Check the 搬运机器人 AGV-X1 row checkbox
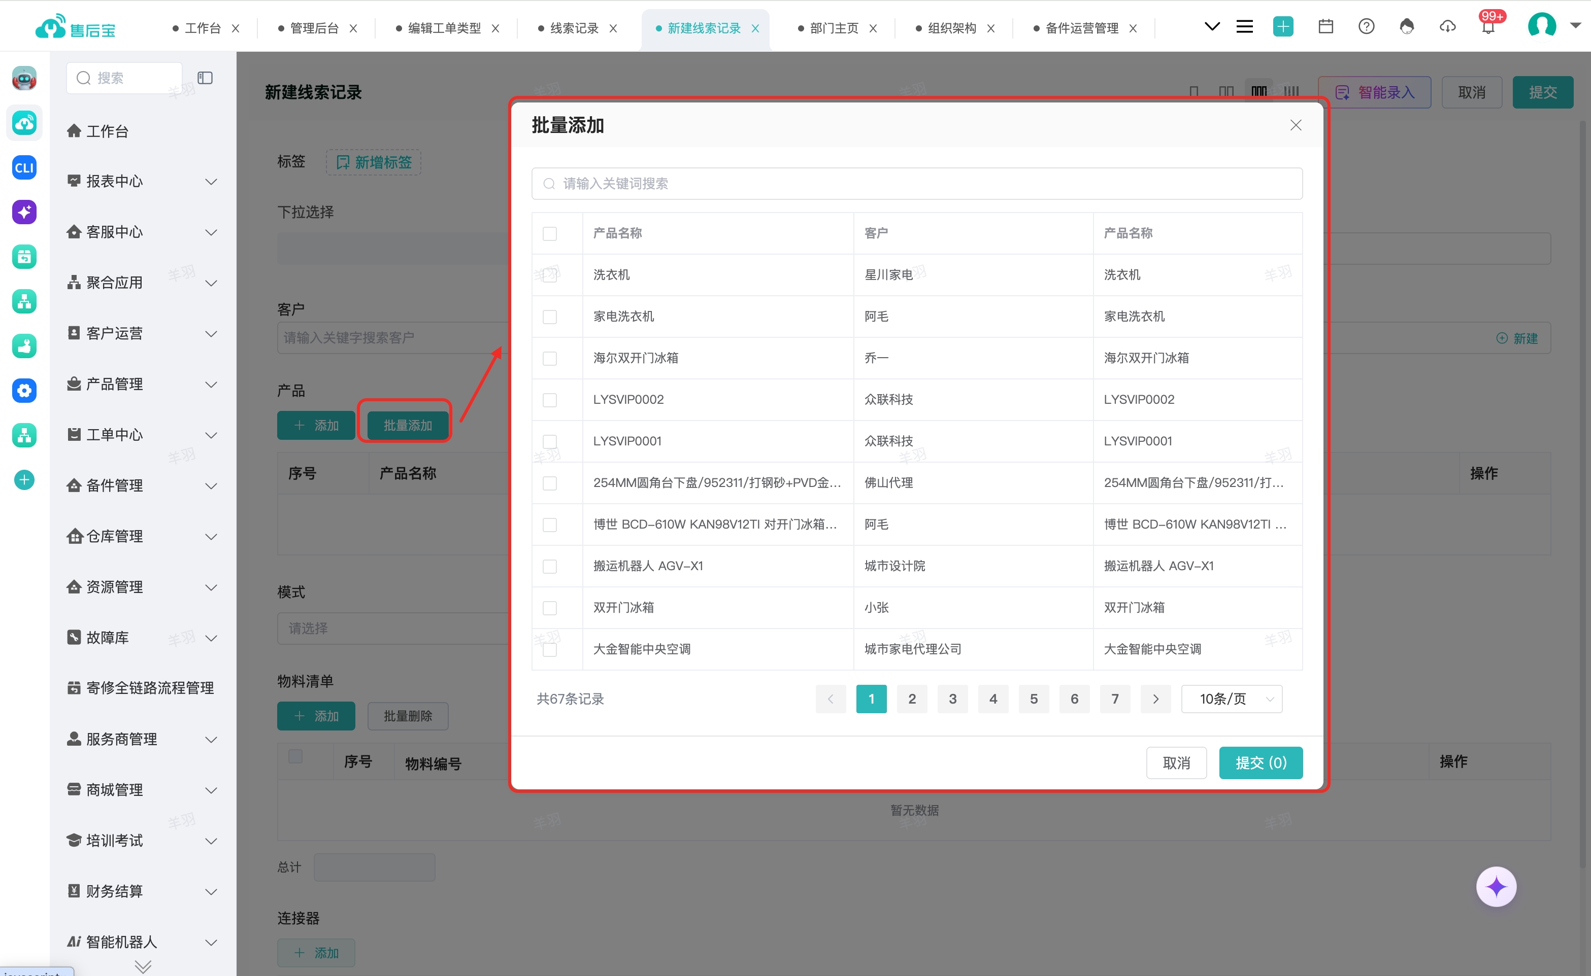This screenshot has width=1591, height=976. [x=550, y=566]
